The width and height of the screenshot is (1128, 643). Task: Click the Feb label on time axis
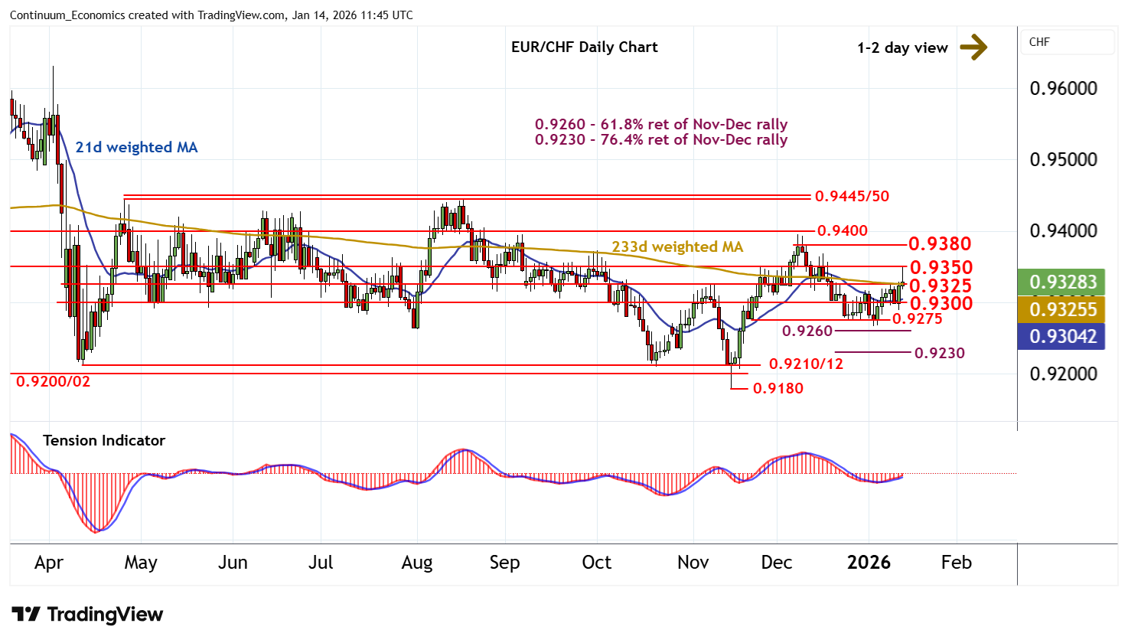pos(956,563)
